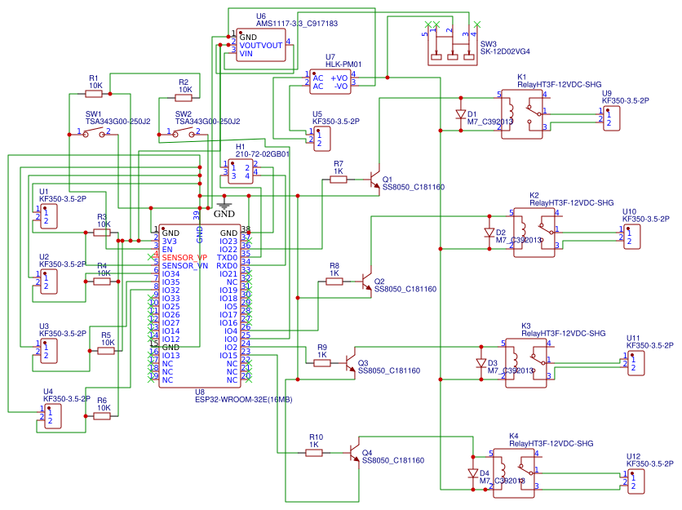
Task: Select transistor Q3 SS8050
Action: 350,363
